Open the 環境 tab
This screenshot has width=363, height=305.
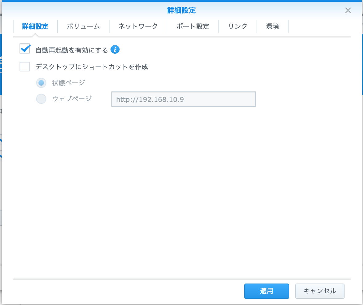(x=273, y=26)
